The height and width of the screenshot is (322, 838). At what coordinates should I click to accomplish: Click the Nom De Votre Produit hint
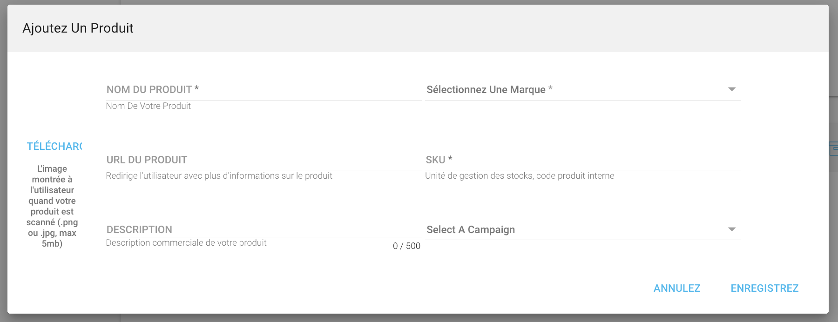point(148,106)
